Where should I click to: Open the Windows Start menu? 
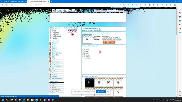click(3, 100)
